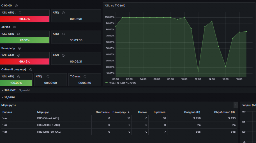
Task: Open the Маршруты panel three-dot menu
Action: click(x=236, y=105)
